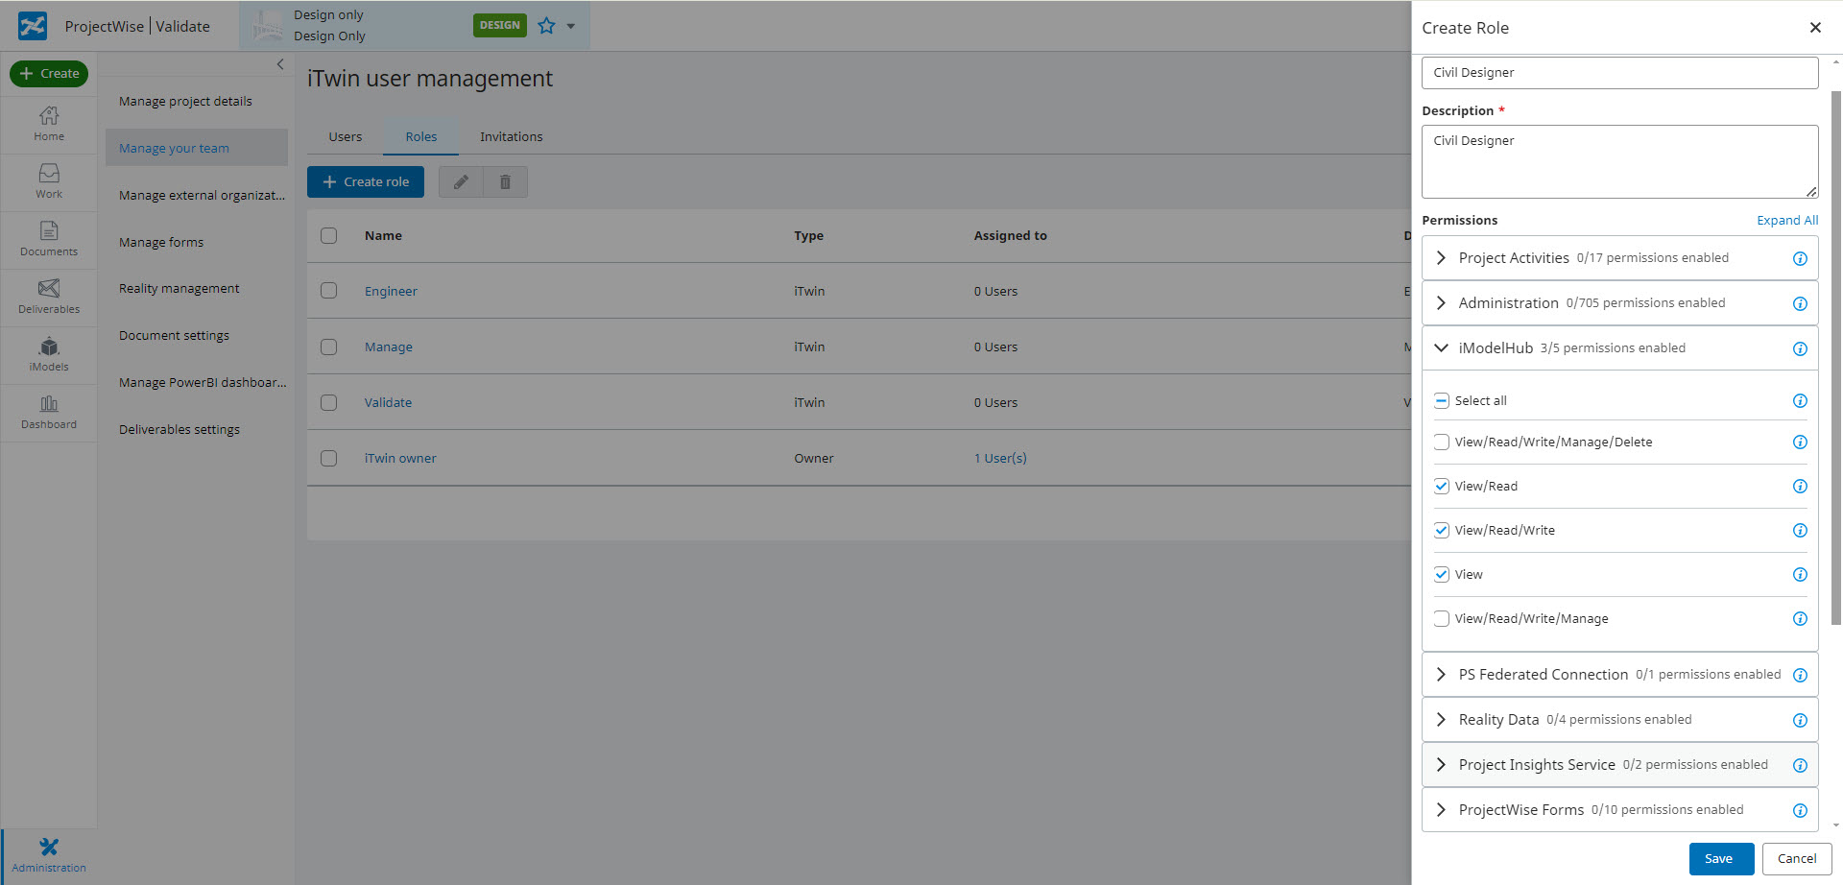Screen dimensions: 1843x885
Task: Go to the Deliverables panel
Action: [x=48, y=297]
